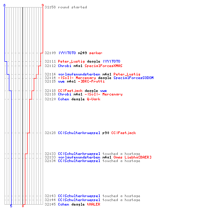
Task: Click the blue team score 8 at top
Action: 4,5
